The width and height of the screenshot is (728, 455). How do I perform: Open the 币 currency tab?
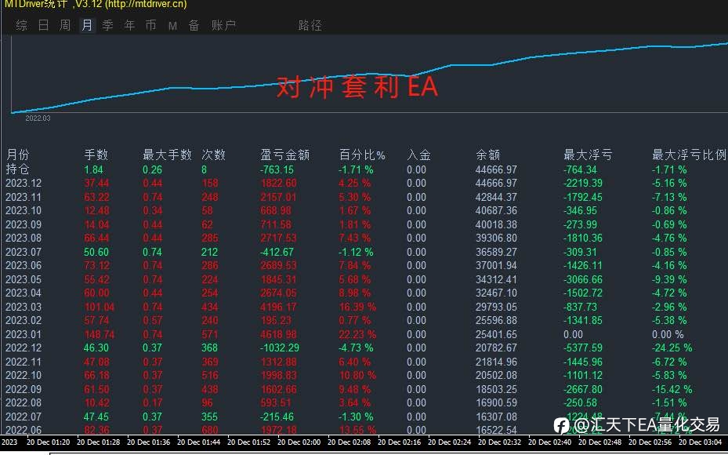(x=151, y=25)
